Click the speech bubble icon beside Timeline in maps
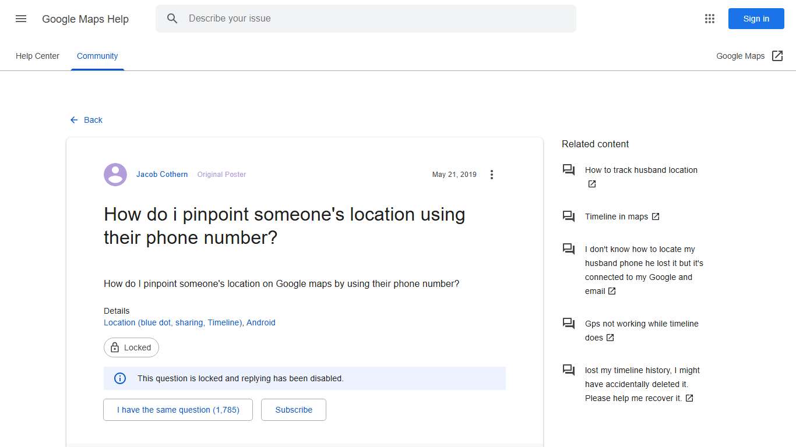796x447 pixels. 569,216
